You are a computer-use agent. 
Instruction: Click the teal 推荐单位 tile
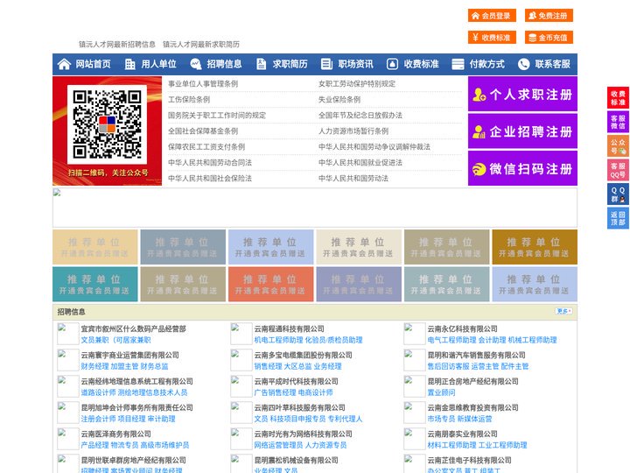coord(94,284)
